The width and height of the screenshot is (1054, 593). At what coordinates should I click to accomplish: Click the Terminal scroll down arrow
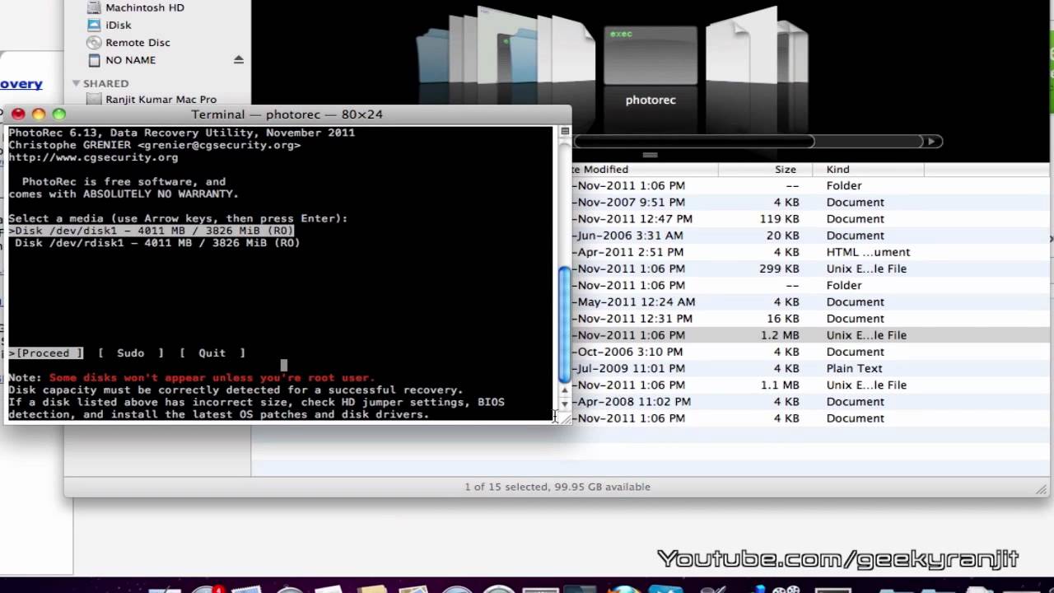tap(565, 404)
